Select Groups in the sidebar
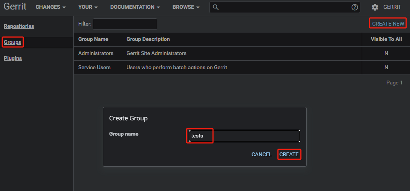The width and height of the screenshot is (410, 191). click(12, 42)
